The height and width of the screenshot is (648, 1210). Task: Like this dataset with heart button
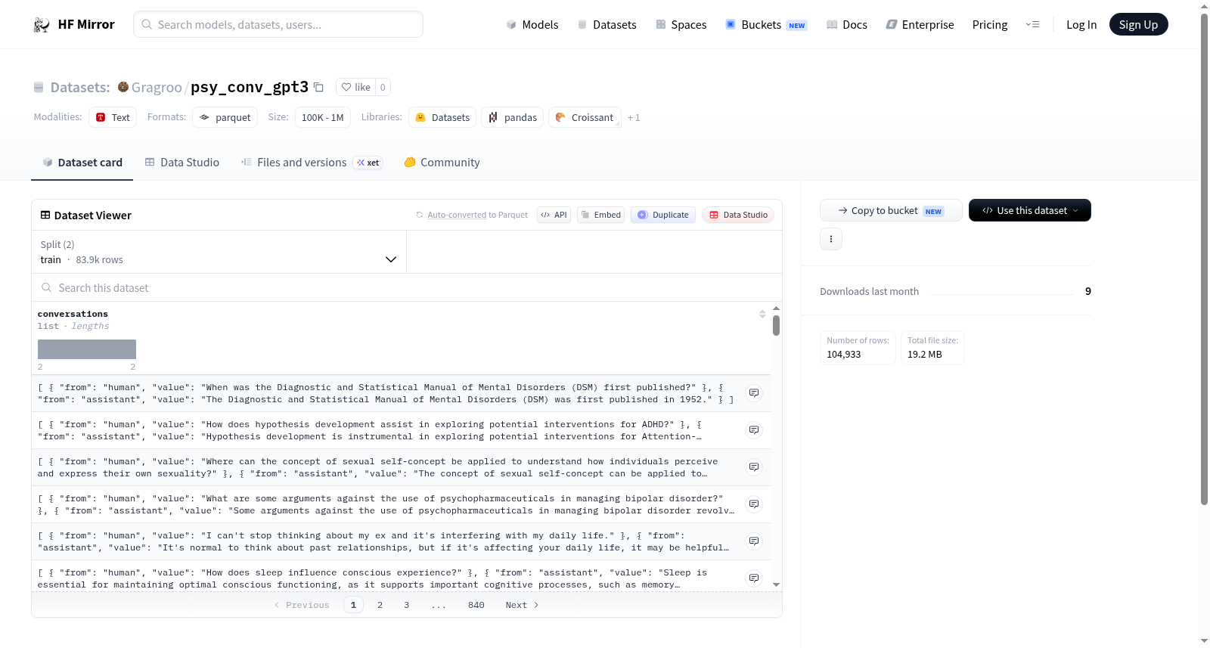coord(355,87)
